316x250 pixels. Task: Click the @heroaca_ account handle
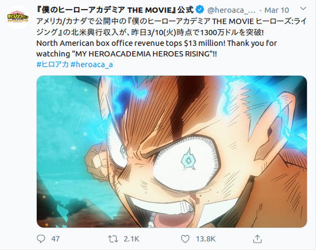(x=232, y=10)
